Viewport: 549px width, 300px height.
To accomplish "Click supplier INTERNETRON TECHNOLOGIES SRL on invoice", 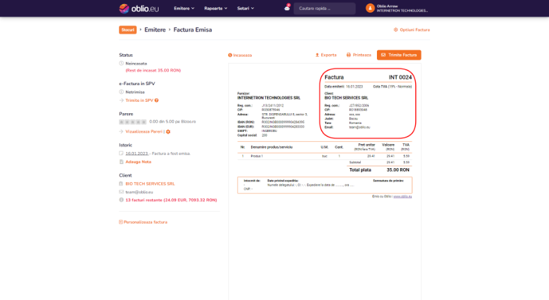I will [268, 98].
